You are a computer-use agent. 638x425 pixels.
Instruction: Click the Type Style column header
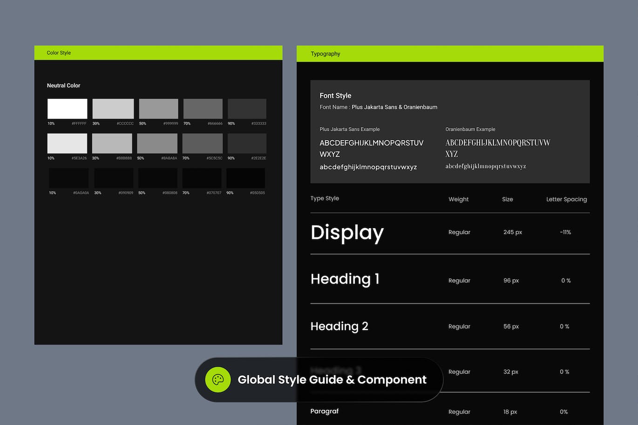[325, 198]
